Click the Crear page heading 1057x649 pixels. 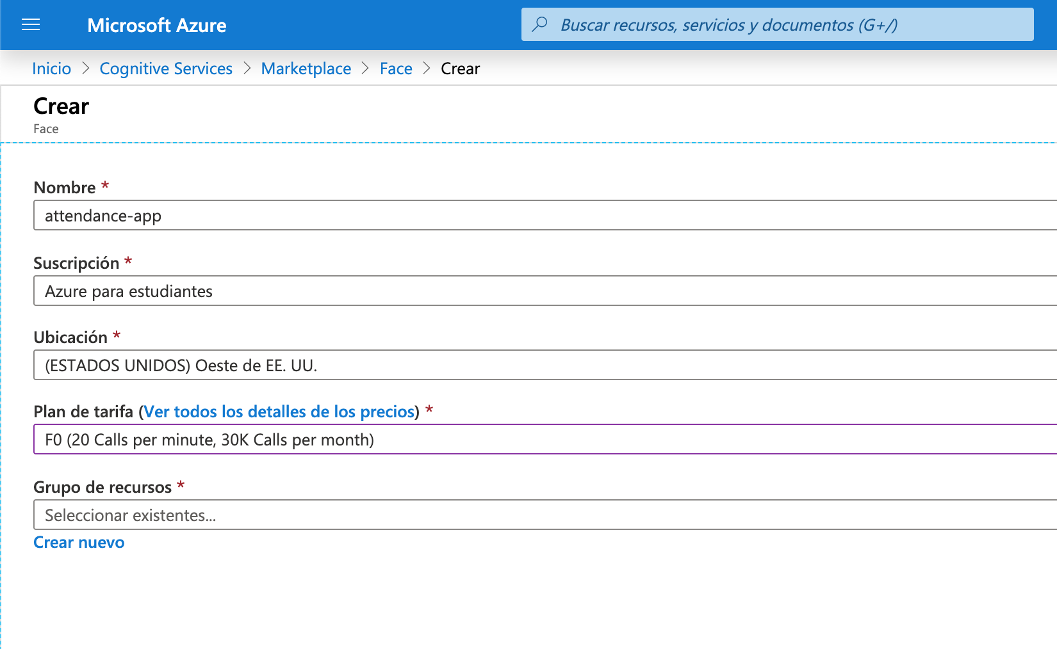pyautogui.click(x=61, y=106)
